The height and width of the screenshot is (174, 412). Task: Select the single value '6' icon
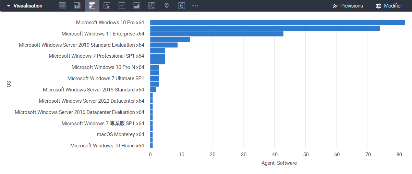(x=182, y=6)
